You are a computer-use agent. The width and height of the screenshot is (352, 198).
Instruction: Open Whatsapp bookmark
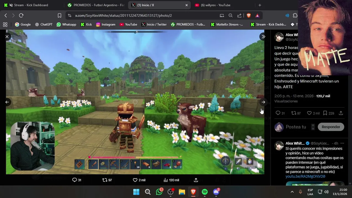click(x=66, y=24)
